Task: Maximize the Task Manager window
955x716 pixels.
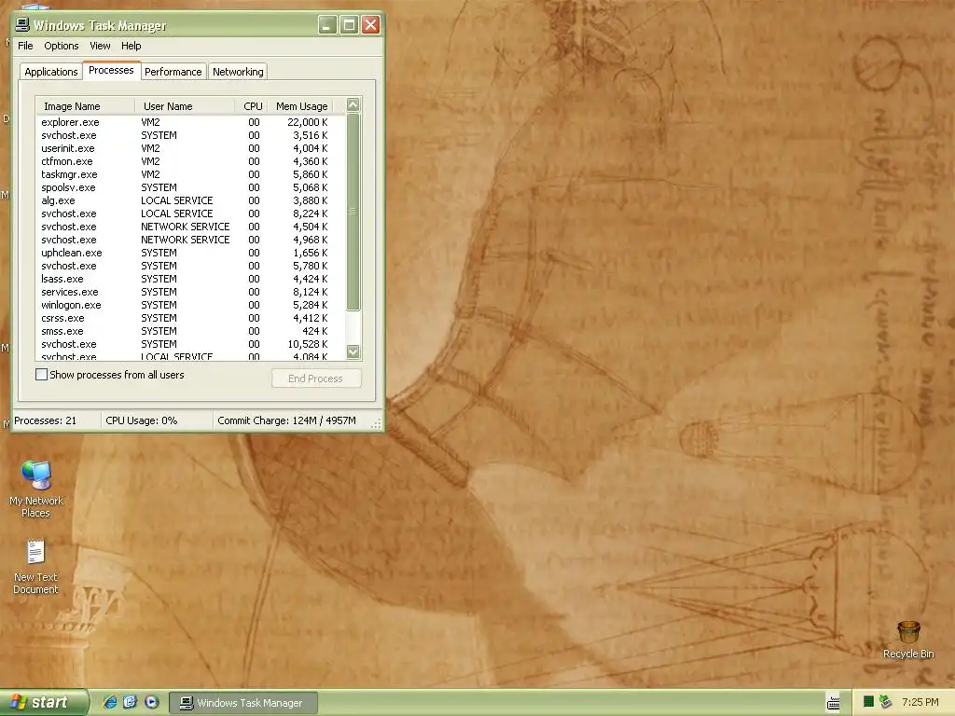Action: [x=349, y=25]
